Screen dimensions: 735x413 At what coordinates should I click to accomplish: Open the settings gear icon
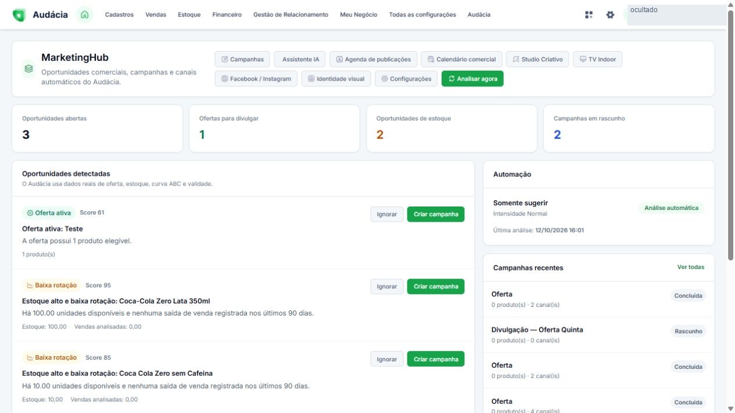pyautogui.click(x=610, y=15)
